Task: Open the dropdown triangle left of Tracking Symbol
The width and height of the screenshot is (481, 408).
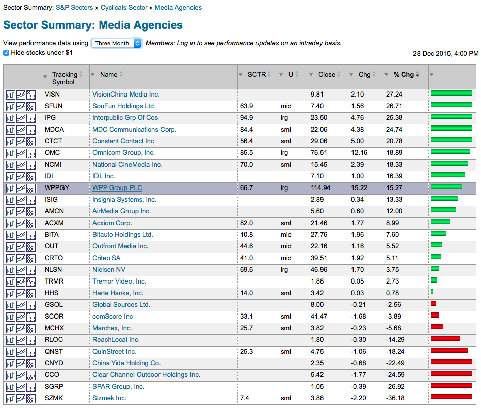Action: coord(45,77)
